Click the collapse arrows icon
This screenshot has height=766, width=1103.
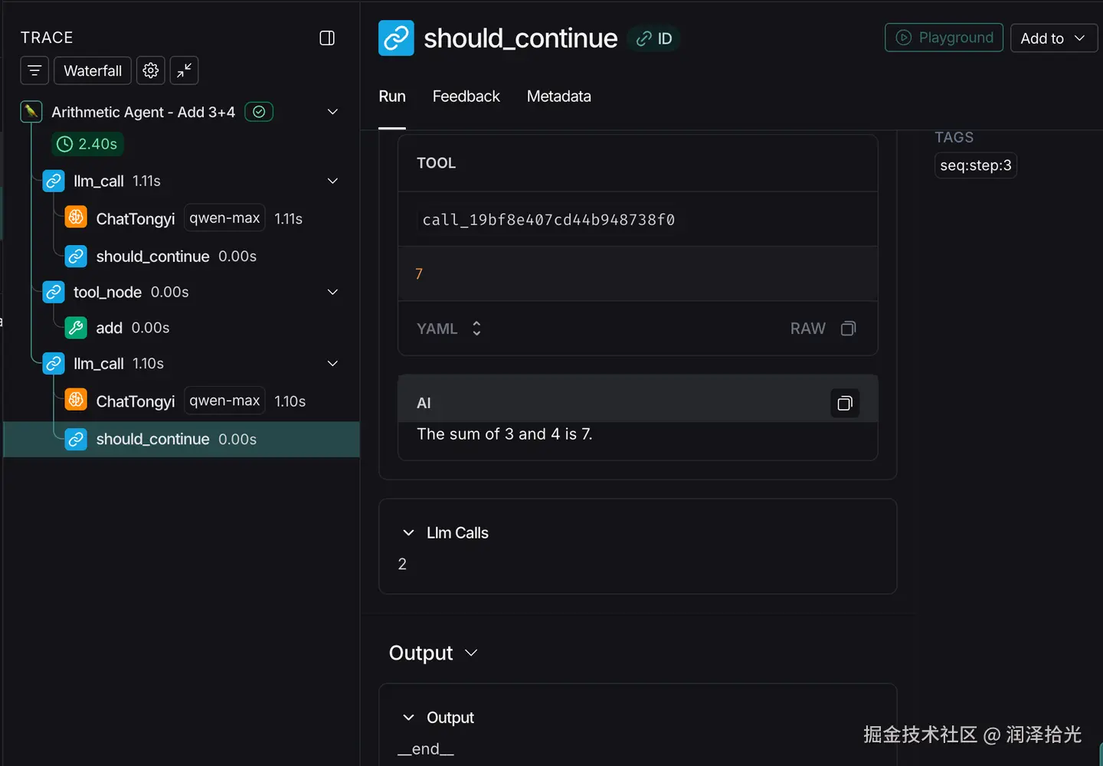tap(184, 70)
